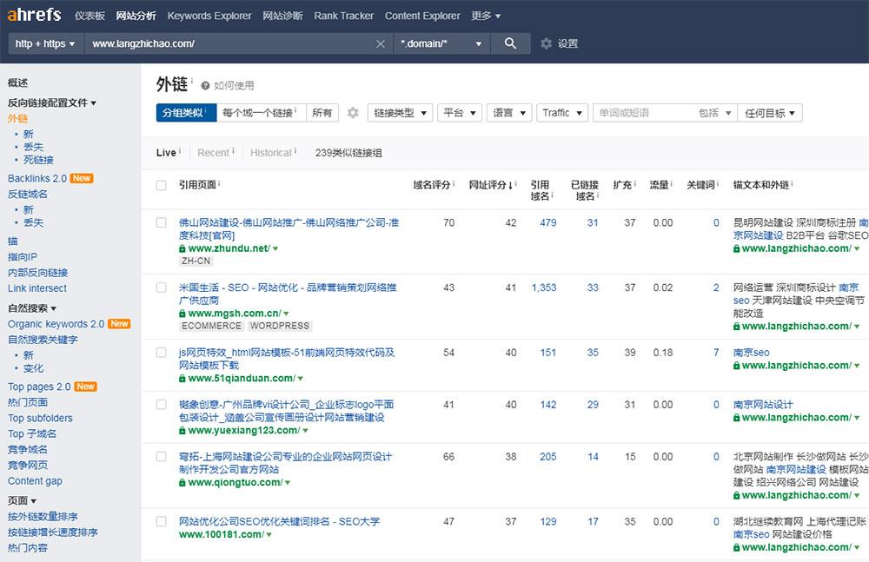The width and height of the screenshot is (869, 562).
Task: Open the 平台 filter dropdown
Action: [x=460, y=113]
